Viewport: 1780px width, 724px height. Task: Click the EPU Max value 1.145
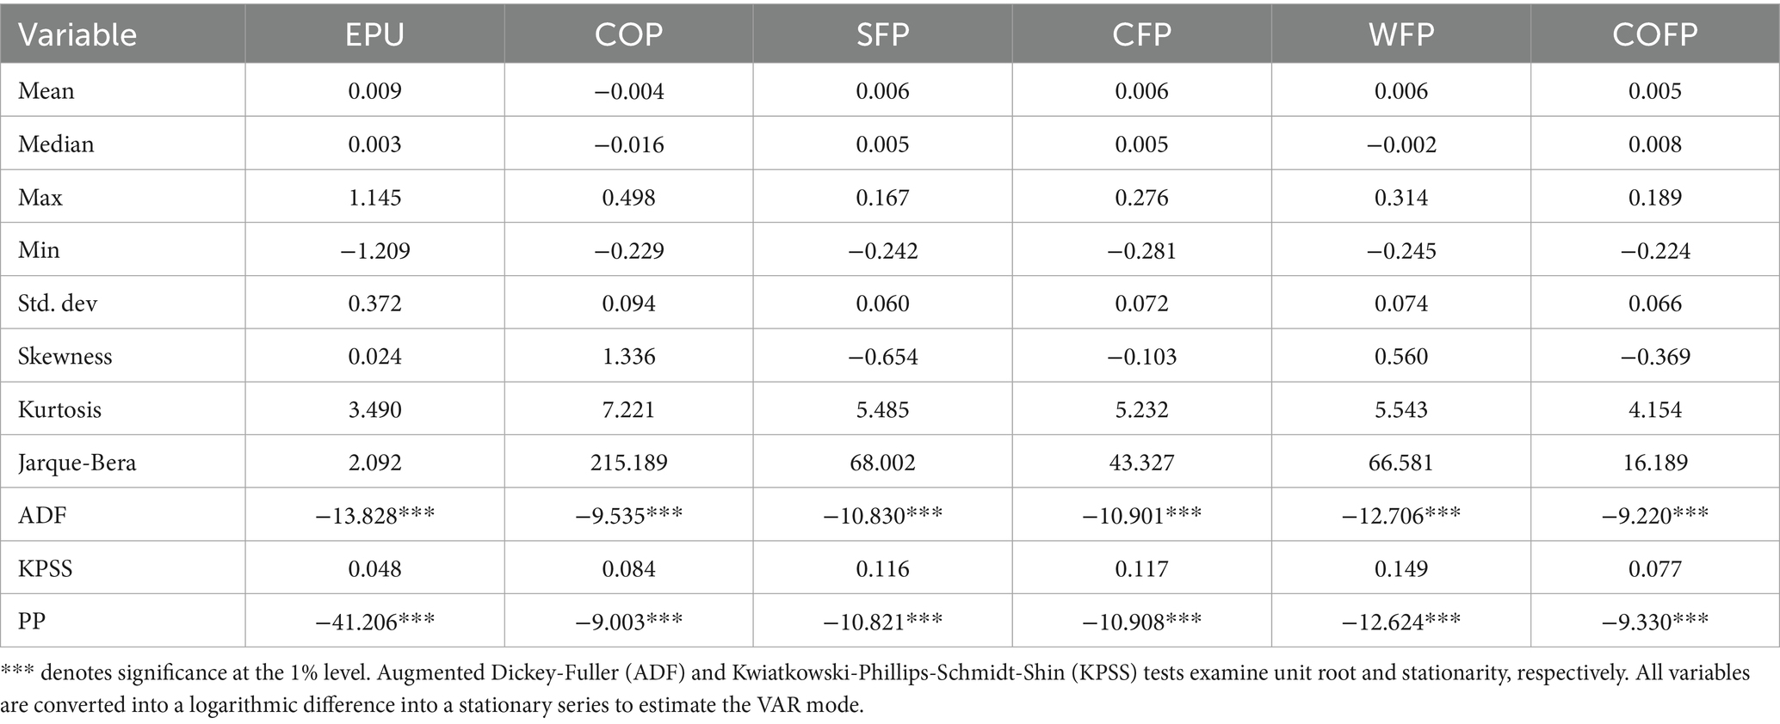coord(374,197)
